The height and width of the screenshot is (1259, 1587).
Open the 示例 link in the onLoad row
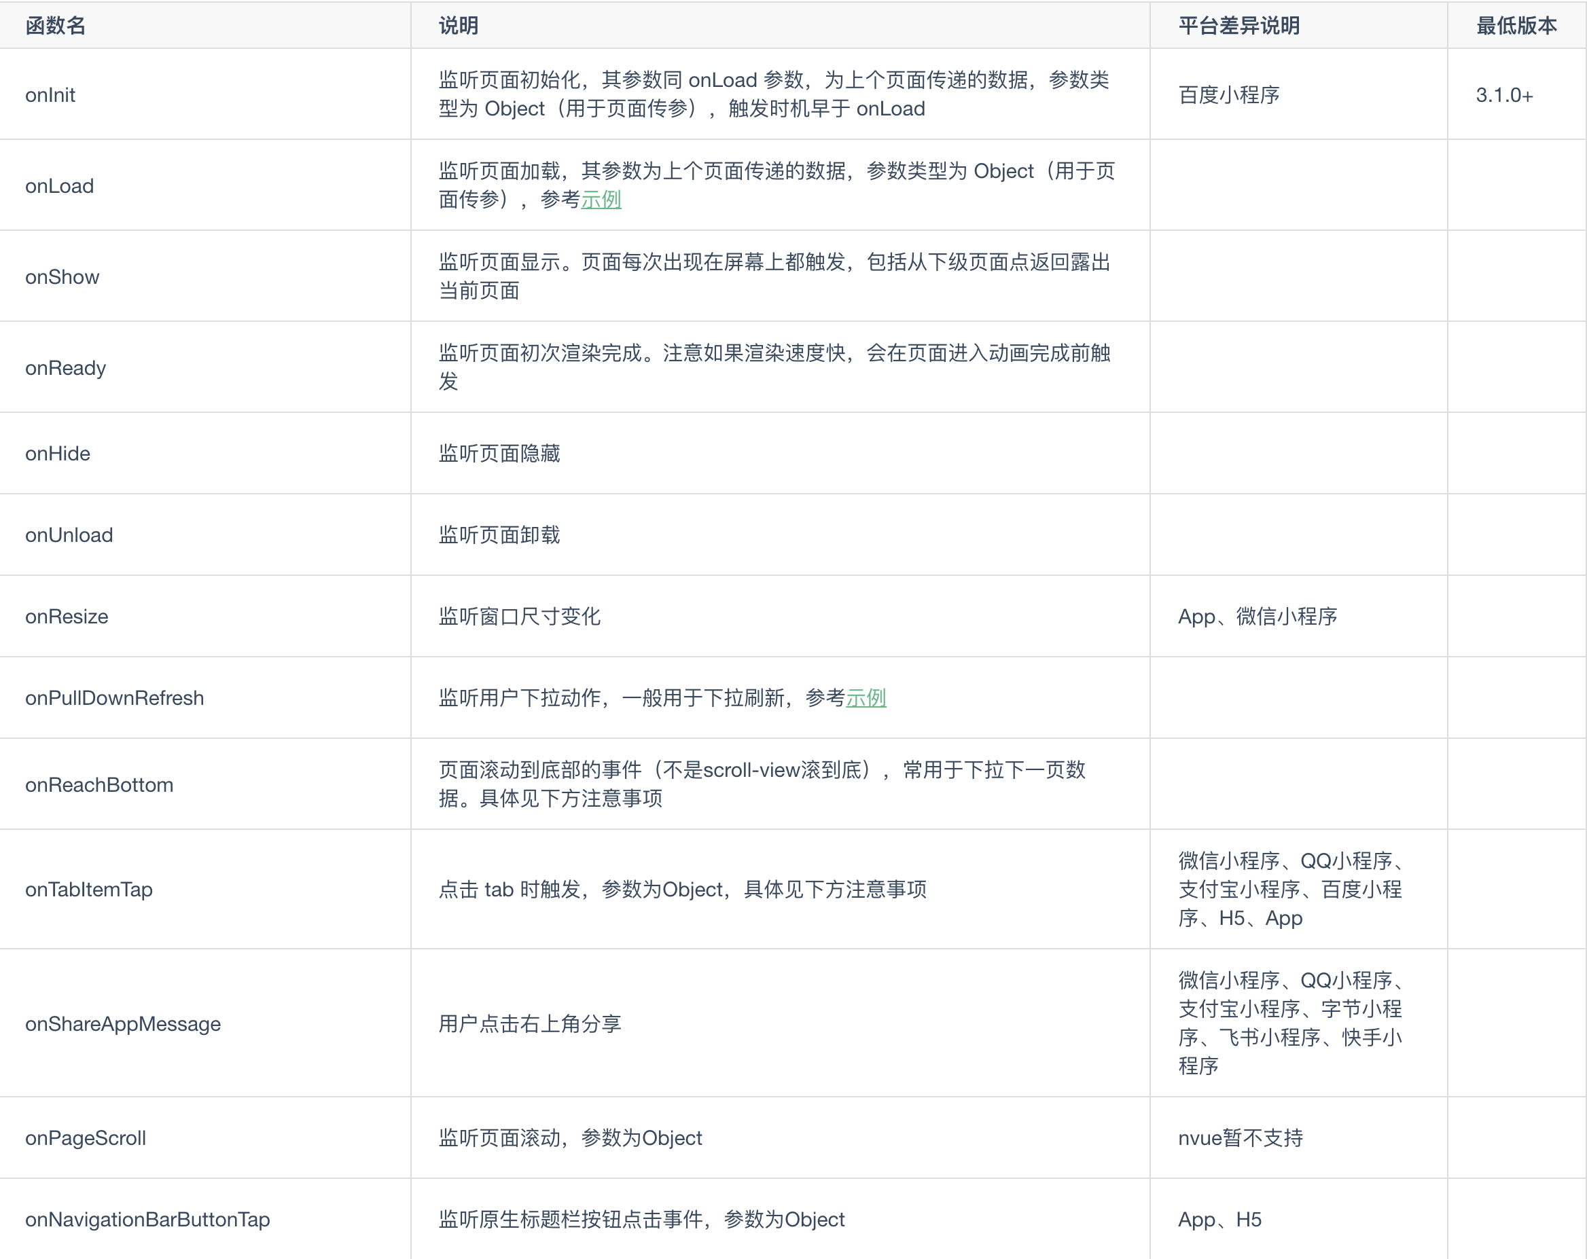601,200
